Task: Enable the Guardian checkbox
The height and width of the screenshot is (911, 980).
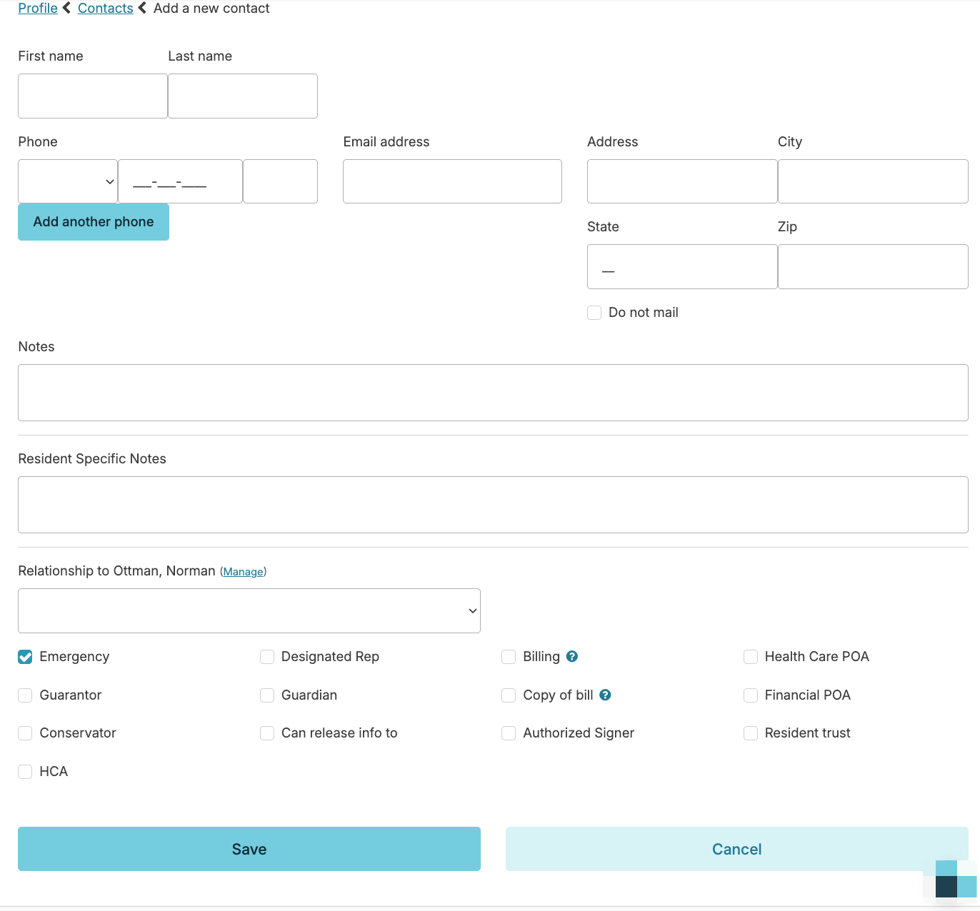Action: pos(267,695)
